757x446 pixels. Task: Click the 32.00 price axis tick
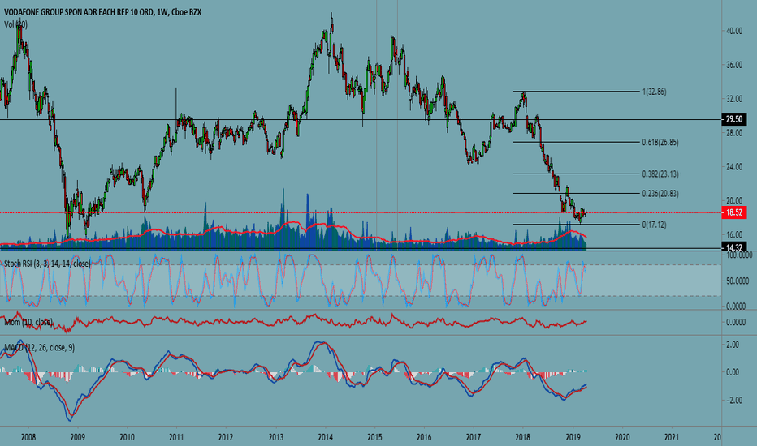pos(734,99)
